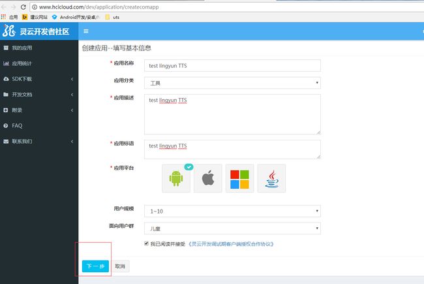424x284 pixels.
Task: Reload the page with browser refresh
Action: point(23,7)
